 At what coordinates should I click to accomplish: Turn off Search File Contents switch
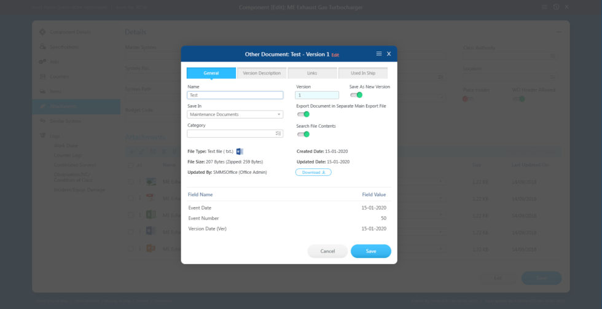pyautogui.click(x=303, y=134)
